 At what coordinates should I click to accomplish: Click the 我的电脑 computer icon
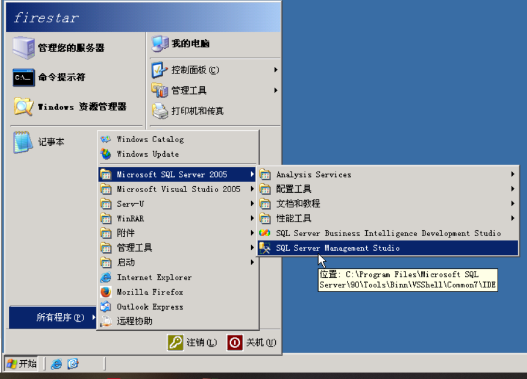point(160,43)
